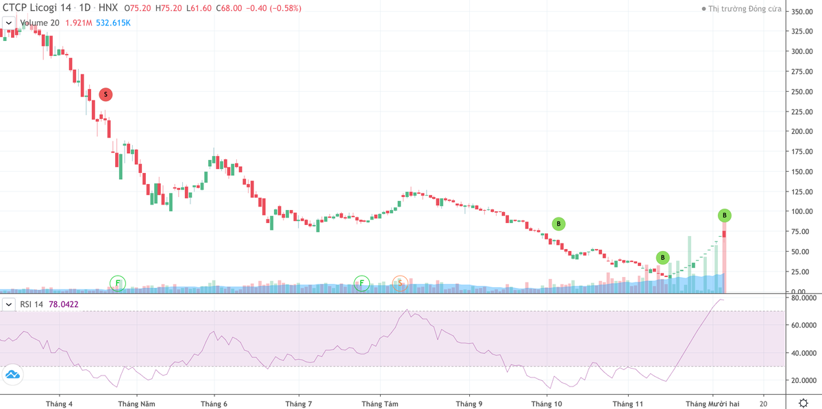
Task: Collapse the RSI 14 legend chevron
Action: (8, 303)
